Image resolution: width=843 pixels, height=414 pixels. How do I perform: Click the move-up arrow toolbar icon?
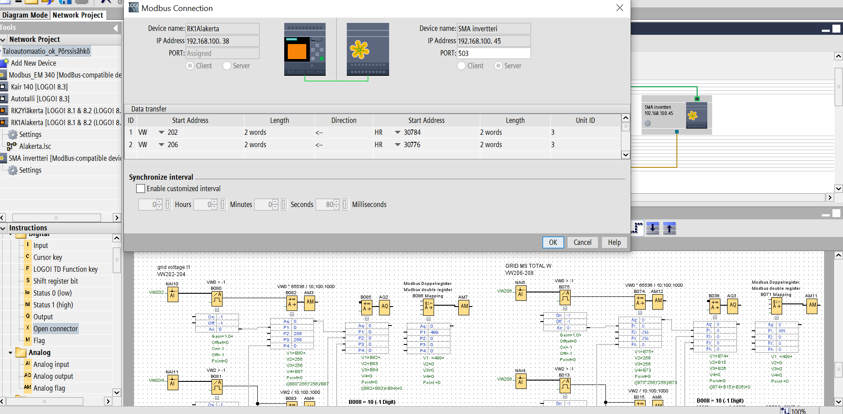[669, 228]
